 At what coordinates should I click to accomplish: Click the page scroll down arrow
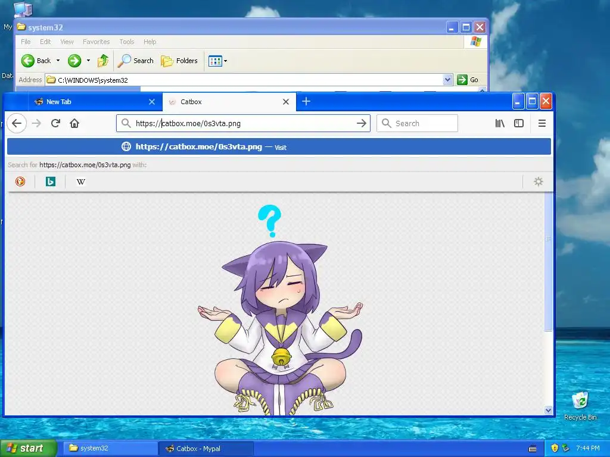tap(548, 410)
